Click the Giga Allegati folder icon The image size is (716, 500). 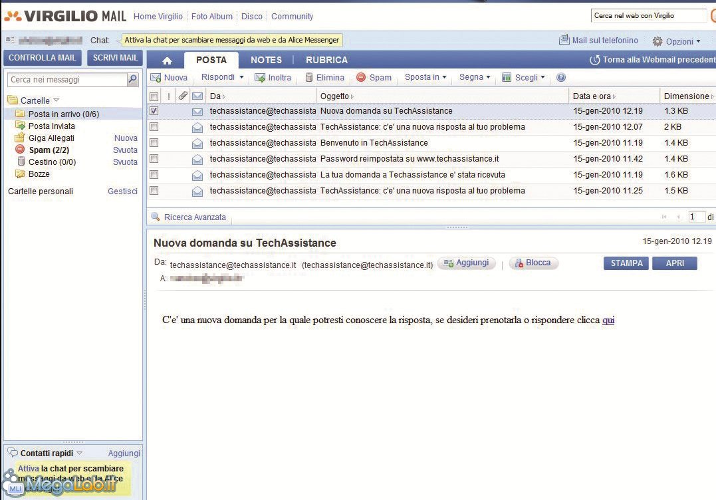coord(20,138)
